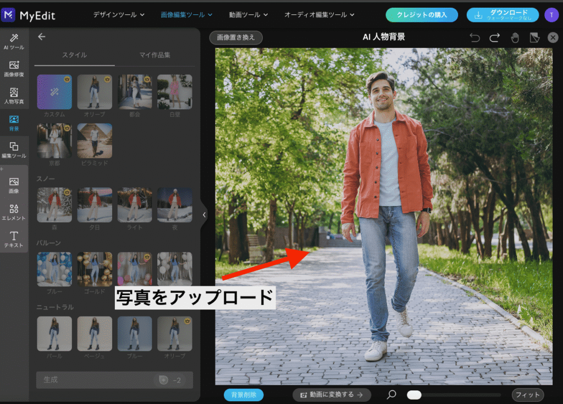This screenshot has width=563, height=404.
Task: Open the AI ツール sidebar panel
Action: (x=14, y=42)
